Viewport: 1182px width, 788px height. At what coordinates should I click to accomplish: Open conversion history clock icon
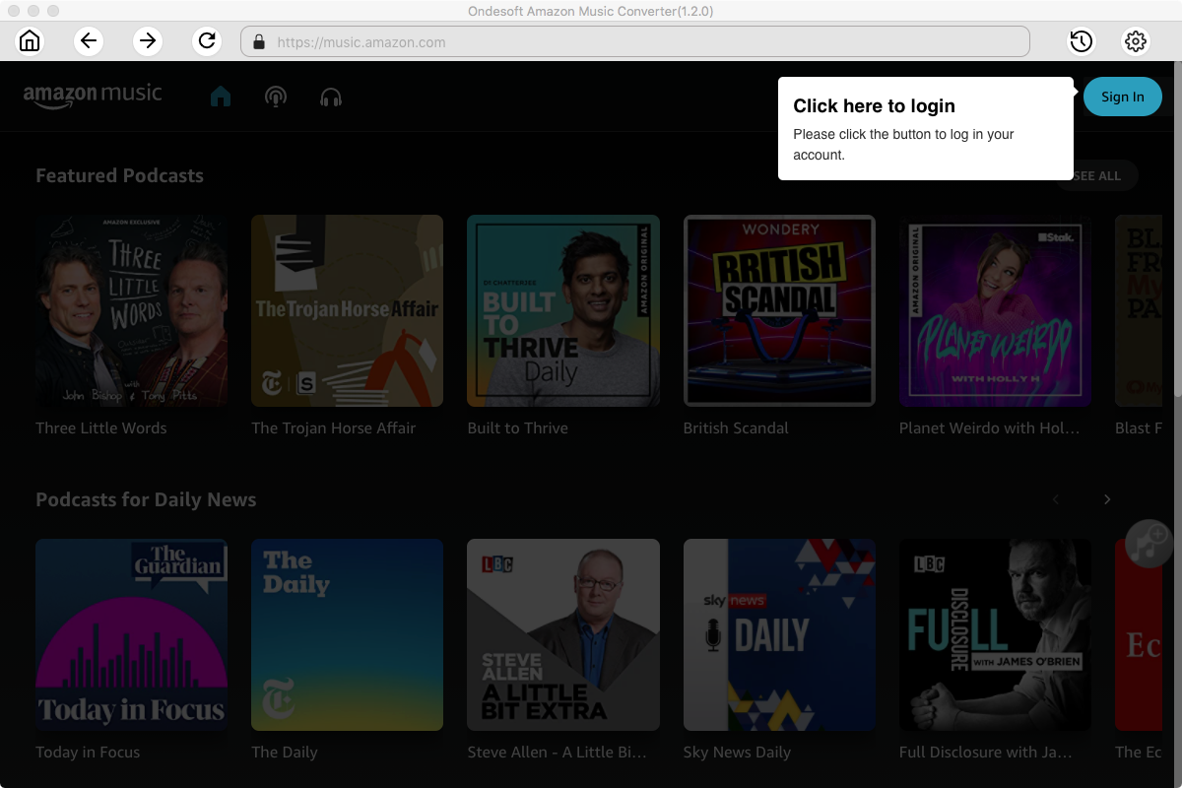pyautogui.click(x=1081, y=41)
